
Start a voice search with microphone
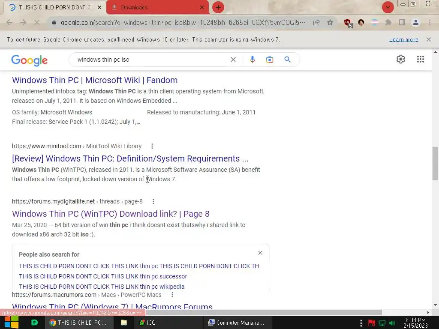tap(252, 60)
